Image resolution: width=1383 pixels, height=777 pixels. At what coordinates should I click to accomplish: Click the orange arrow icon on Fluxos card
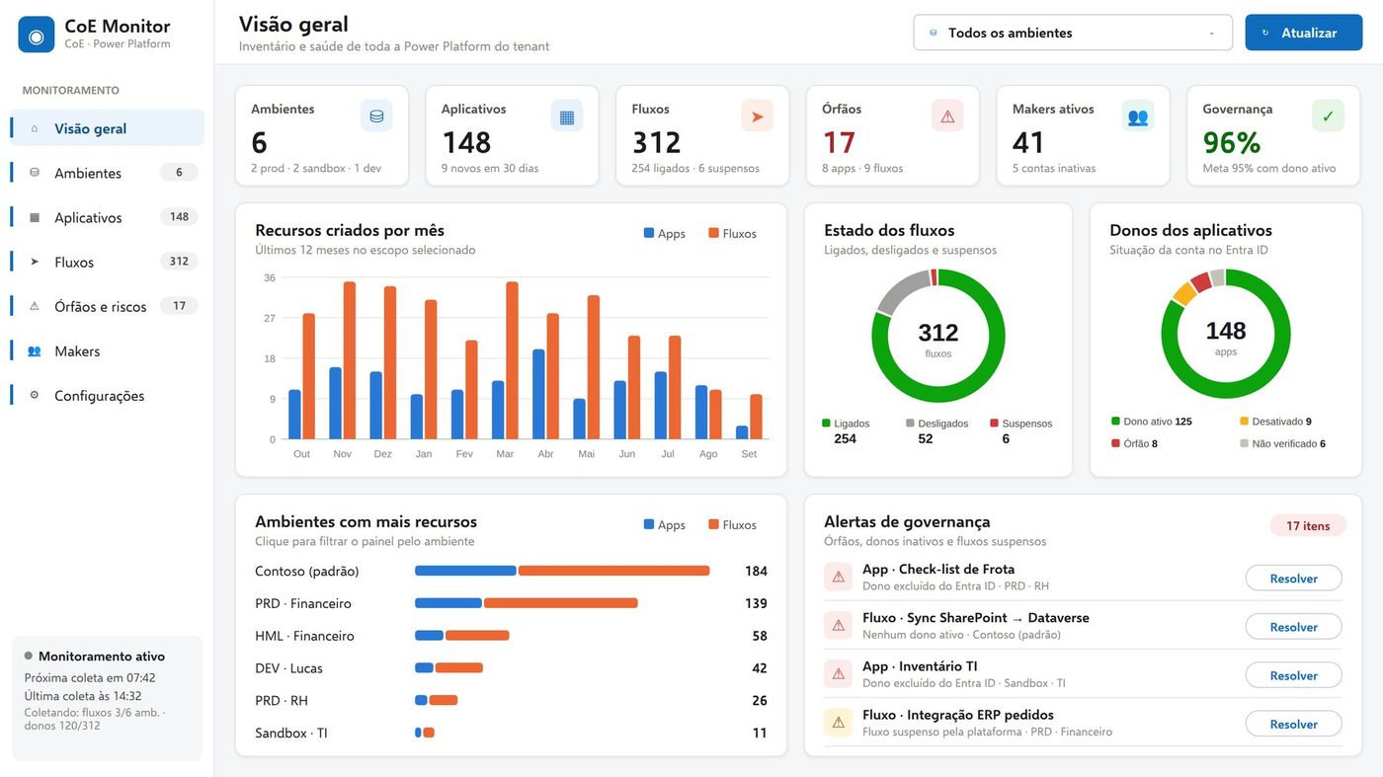coord(758,116)
